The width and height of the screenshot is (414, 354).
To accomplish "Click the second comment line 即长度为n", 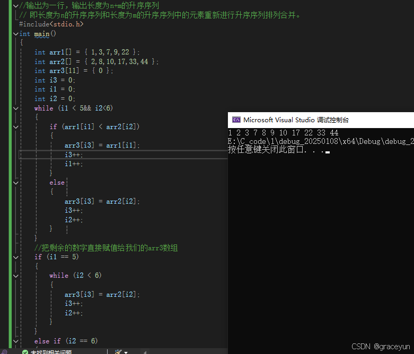I will (x=160, y=15).
